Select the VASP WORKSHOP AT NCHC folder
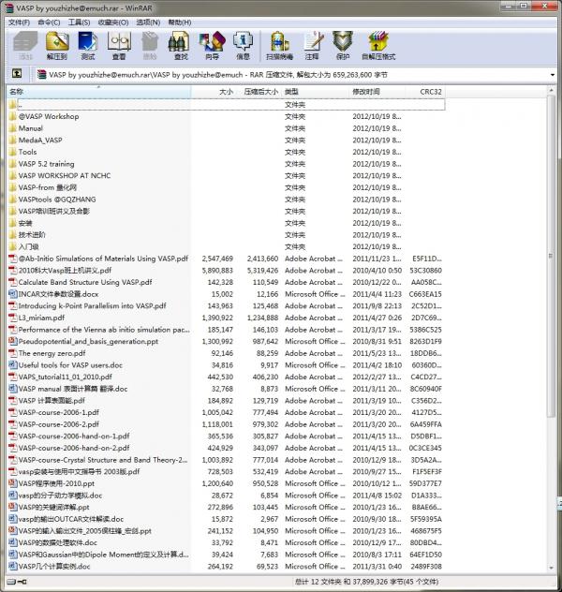The image size is (562, 592). pyautogui.click(x=226, y=175)
